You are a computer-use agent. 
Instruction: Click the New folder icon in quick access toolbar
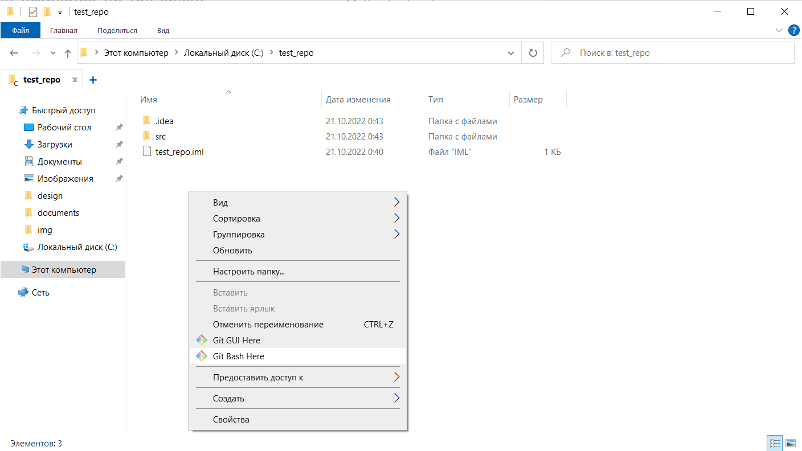coord(47,11)
